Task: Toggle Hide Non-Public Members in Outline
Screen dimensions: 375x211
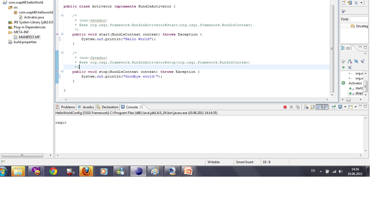Action: pos(343,67)
